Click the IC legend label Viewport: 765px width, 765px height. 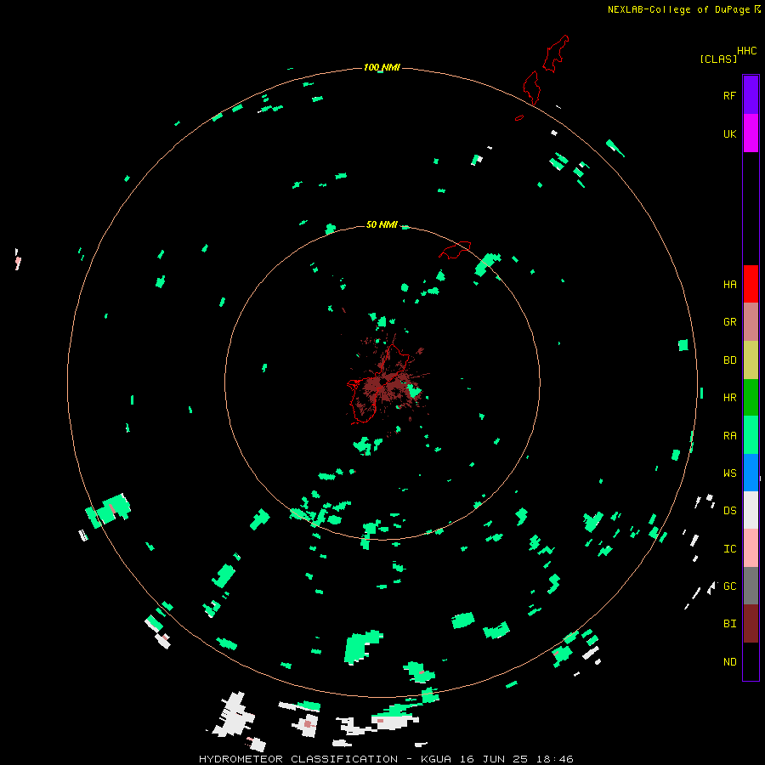(729, 548)
